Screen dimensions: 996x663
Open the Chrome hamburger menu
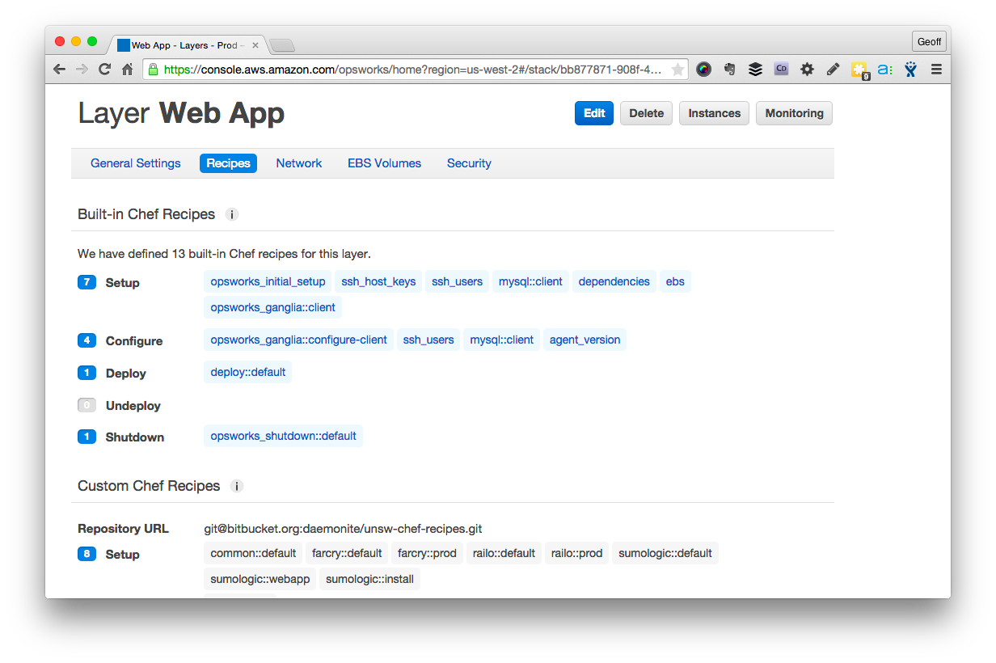936,70
